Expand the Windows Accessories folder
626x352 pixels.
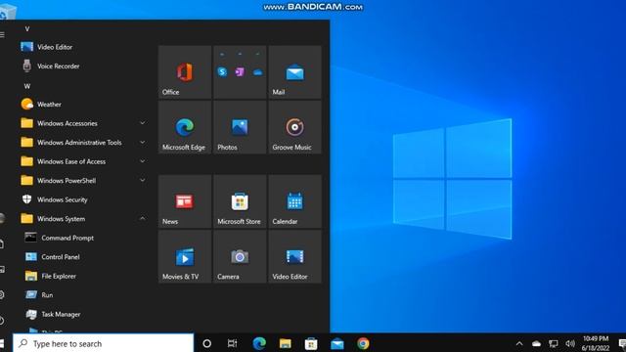(84, 123)
